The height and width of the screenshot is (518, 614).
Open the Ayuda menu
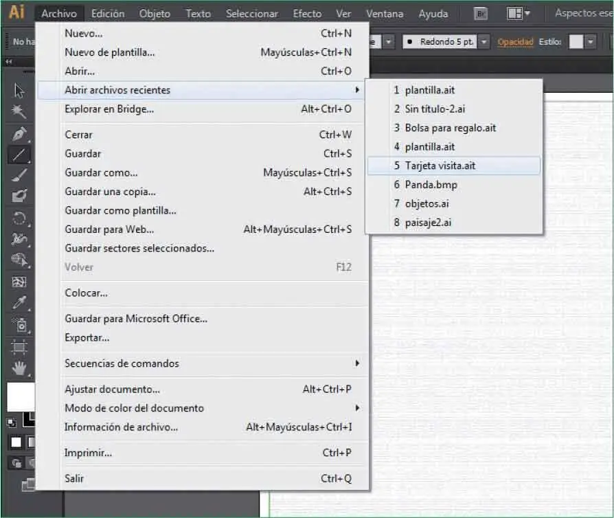pyautogui.click(x=433, y=14)
